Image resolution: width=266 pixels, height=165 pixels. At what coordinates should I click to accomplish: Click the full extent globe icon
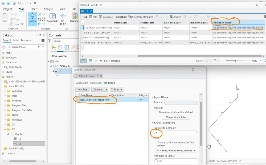click(39, 14)
